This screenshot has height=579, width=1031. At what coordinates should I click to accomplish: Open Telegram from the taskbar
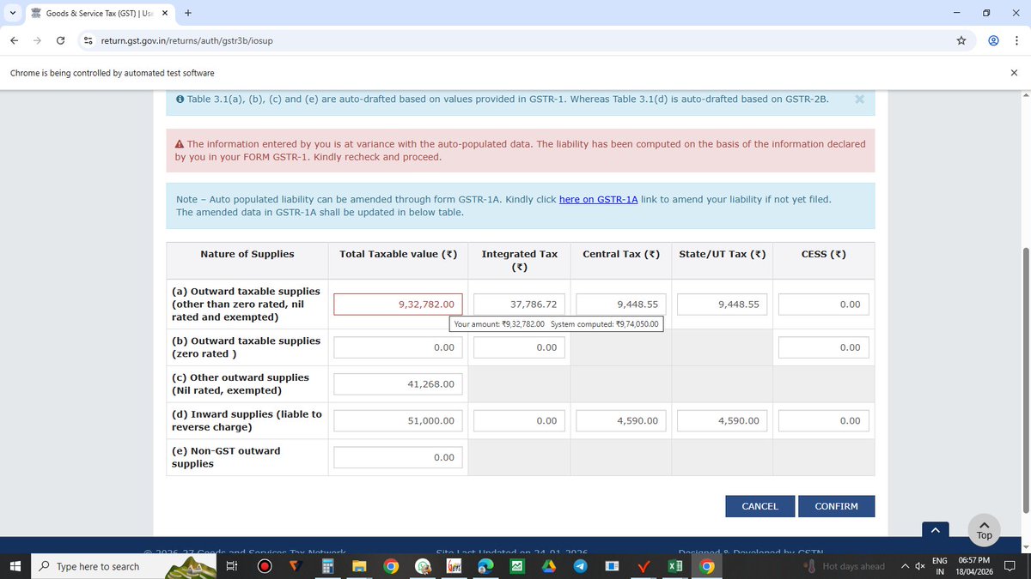580,566
